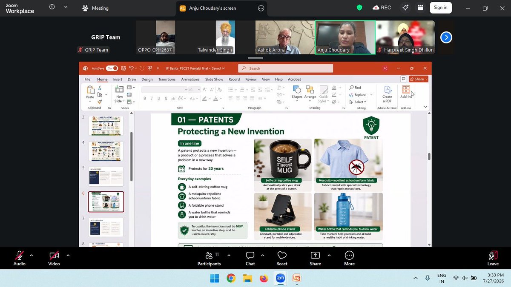Viewport: 511px width, 287px height.
Task: Click the PowerPoint Share button
Action: [418, 79]
